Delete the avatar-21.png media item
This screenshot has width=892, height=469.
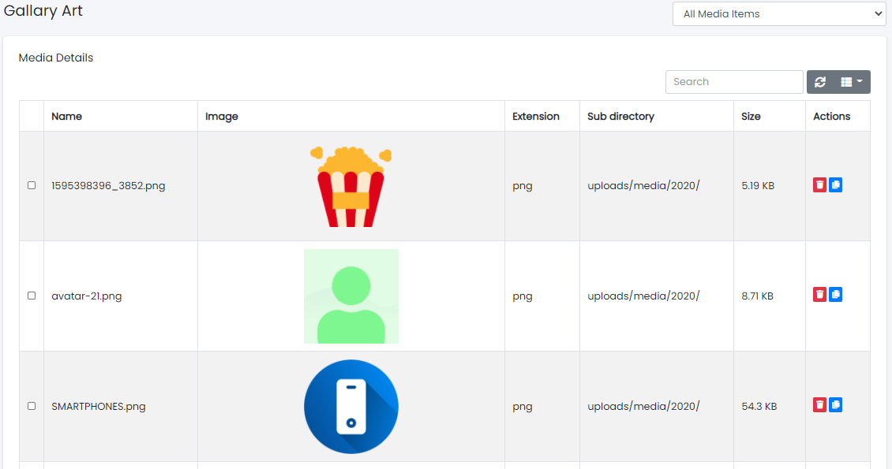(x=819, y=295)
